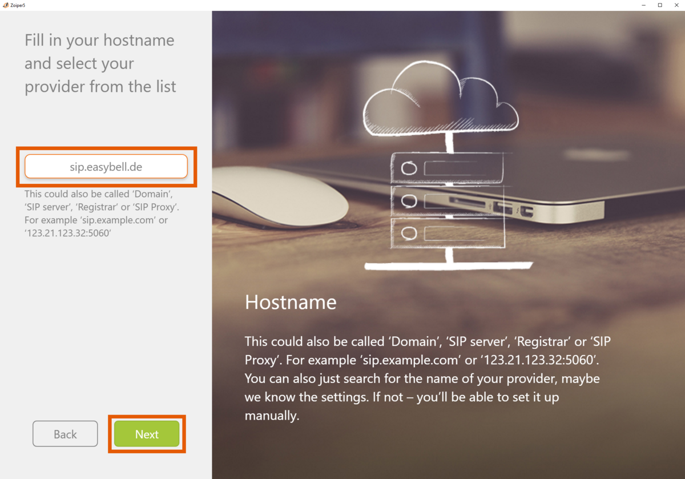Click the Zoiper5 app icon in title bar
Screen dimensions: 685x479
(x=6, y=5)
